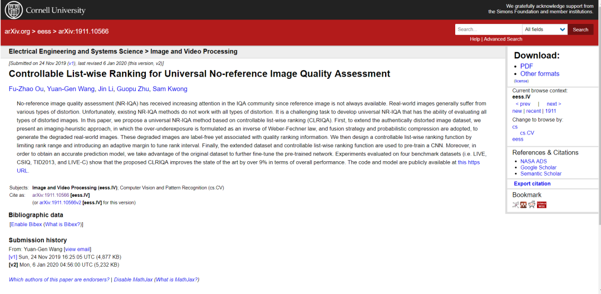601x294 pixels.
Task: Click the ScienceWISE bookmark icon
Action: point(541,205)
